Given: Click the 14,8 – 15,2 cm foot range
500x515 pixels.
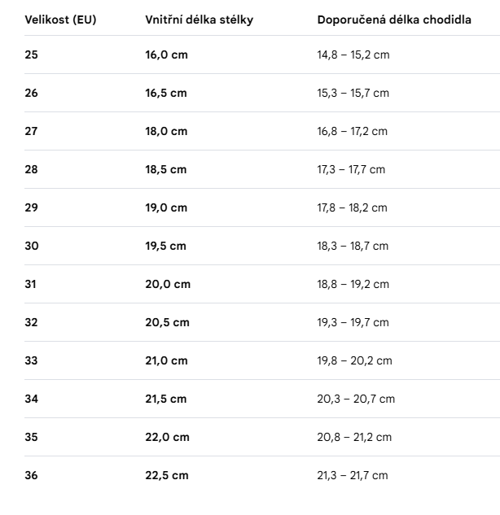Looking at the screenshot, I should pos(353,55).
